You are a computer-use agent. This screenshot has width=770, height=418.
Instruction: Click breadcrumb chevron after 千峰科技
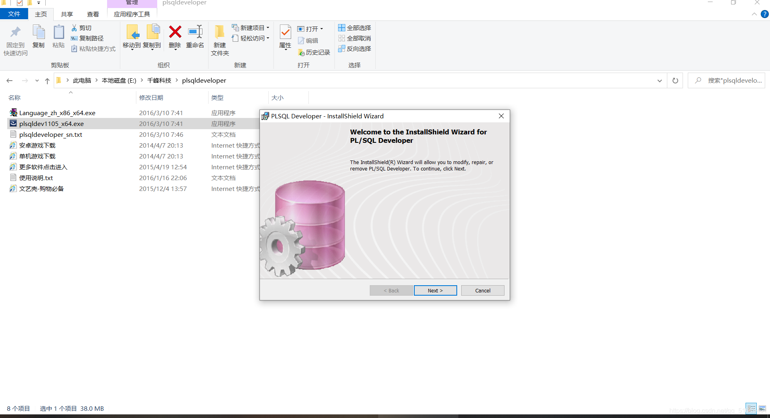tap(177, 80)
